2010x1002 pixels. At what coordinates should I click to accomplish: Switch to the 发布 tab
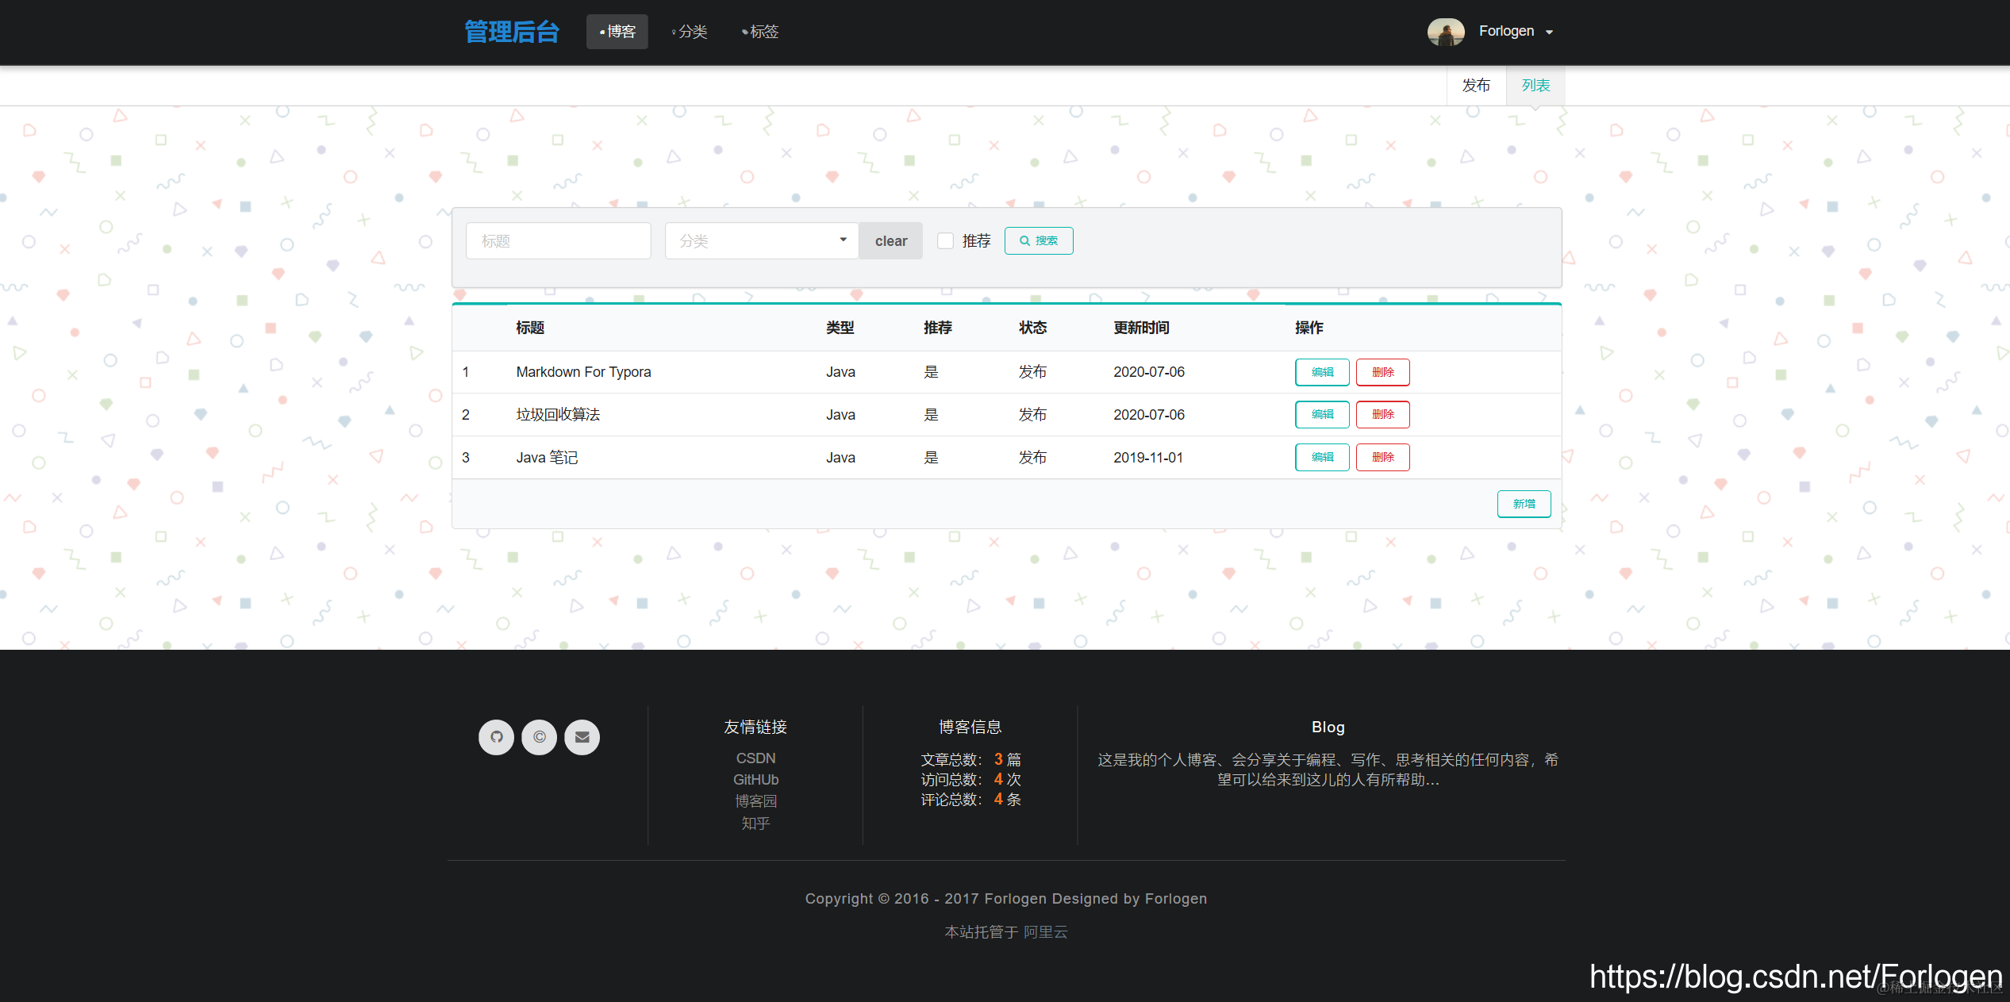[x=1475, y=85]
